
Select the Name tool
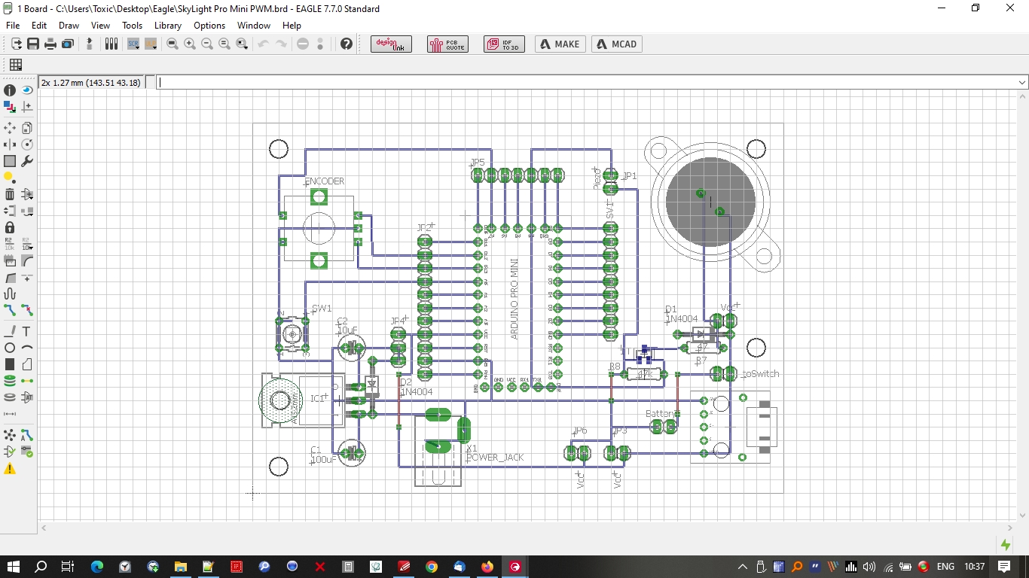10,244
